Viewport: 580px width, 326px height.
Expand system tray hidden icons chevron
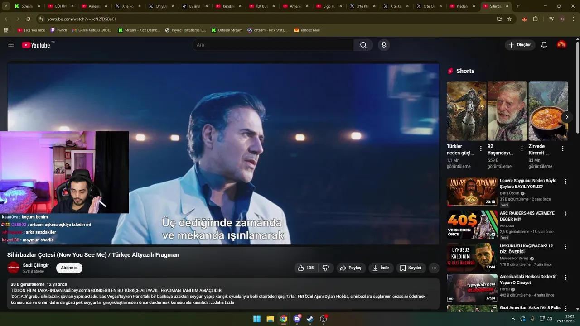tap(513, 319)
